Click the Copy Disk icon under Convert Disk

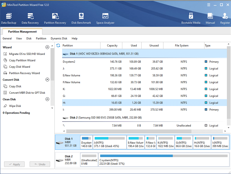click(5, 86)
